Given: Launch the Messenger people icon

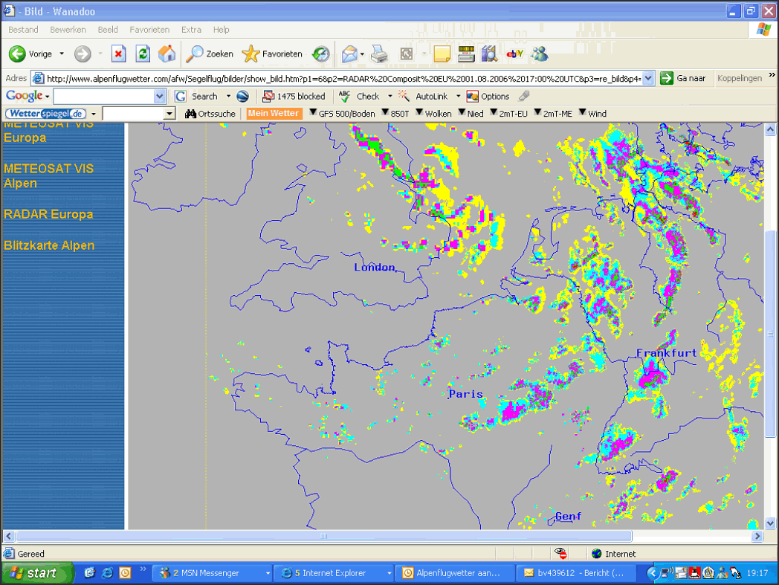Looking at the screenshot, I should [540, 54].
